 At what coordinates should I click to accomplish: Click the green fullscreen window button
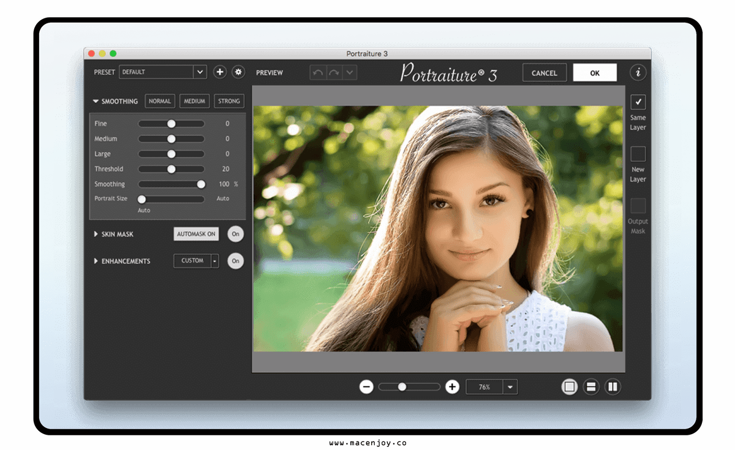click(113, 54)
